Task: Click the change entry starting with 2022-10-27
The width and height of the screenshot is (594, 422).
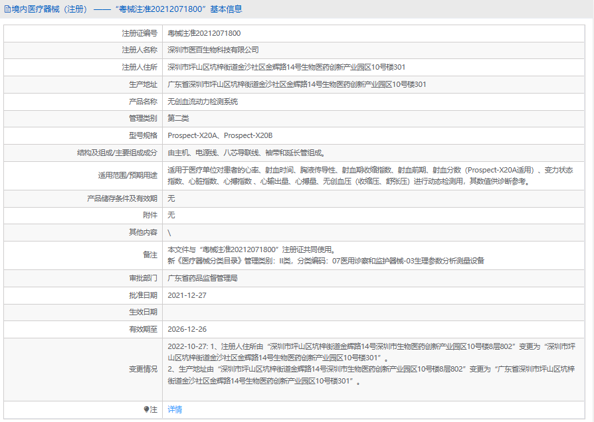Action: 371,352
